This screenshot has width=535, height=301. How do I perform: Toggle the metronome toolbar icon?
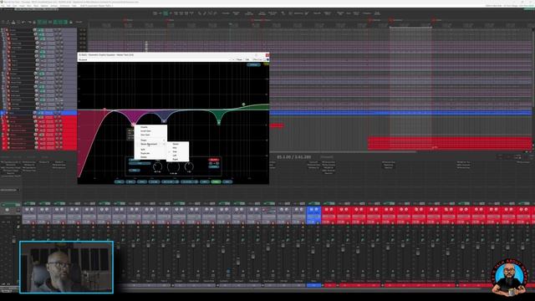pyautogui.click(x=34, y=22)
